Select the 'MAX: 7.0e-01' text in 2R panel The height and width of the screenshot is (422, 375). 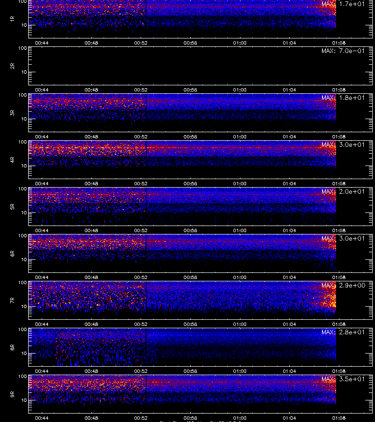click(x=343, y=51)
